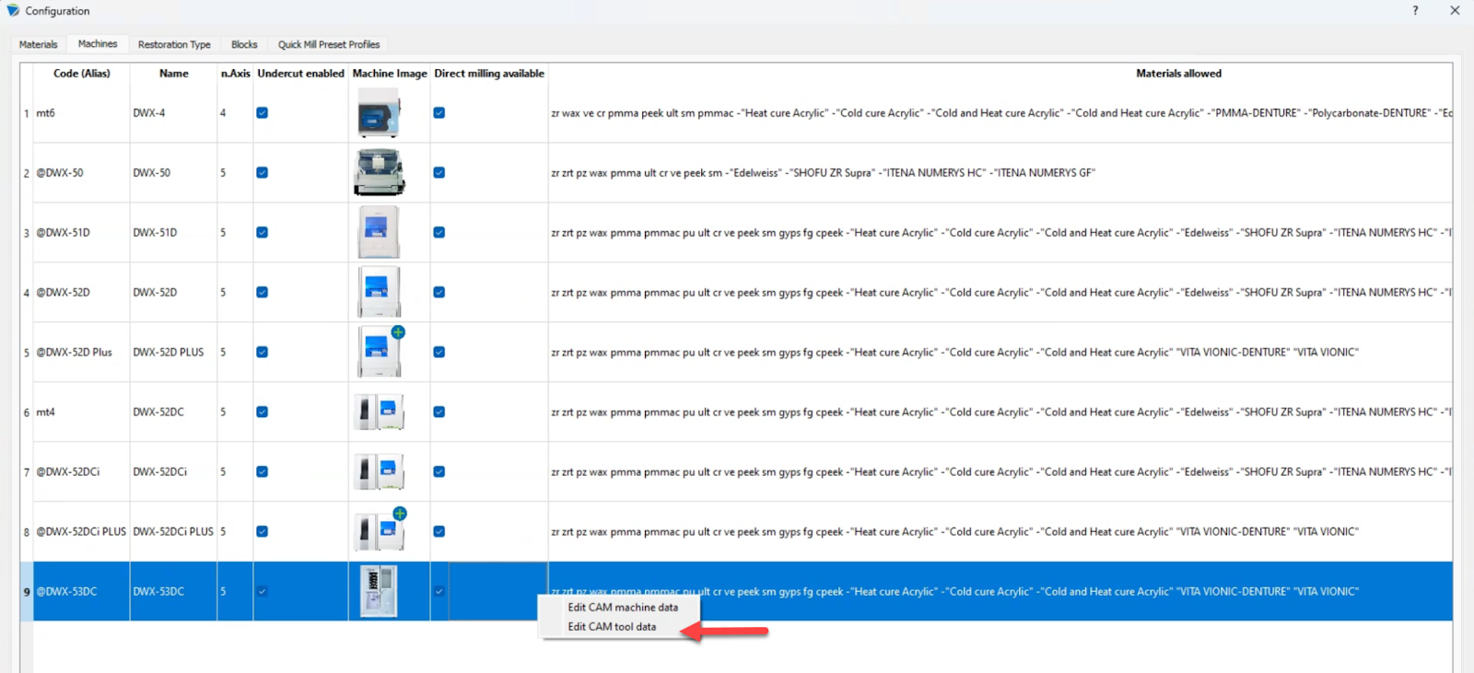Viewport: 1474px width, 673px height.
Task: Choose Edit CAM tool data
Action: point(612,627)
